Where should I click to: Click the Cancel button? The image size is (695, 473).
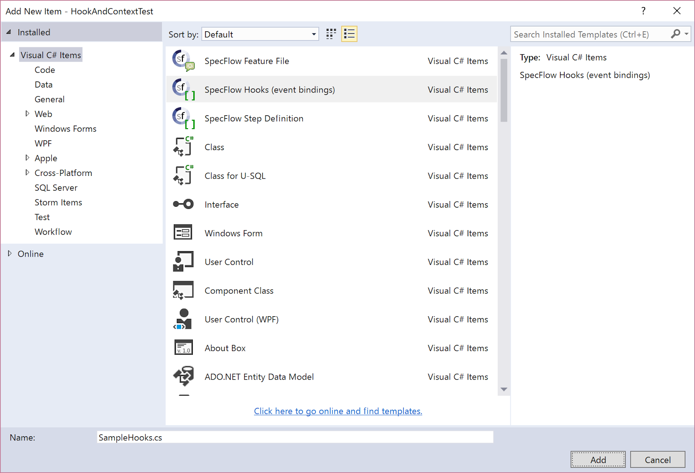[x=658, y=460]
